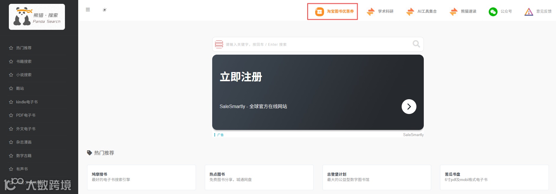The width and height of the screenshot is (556, 194).
Task: Click the Panda Search logo
Action: pos(37,17)
